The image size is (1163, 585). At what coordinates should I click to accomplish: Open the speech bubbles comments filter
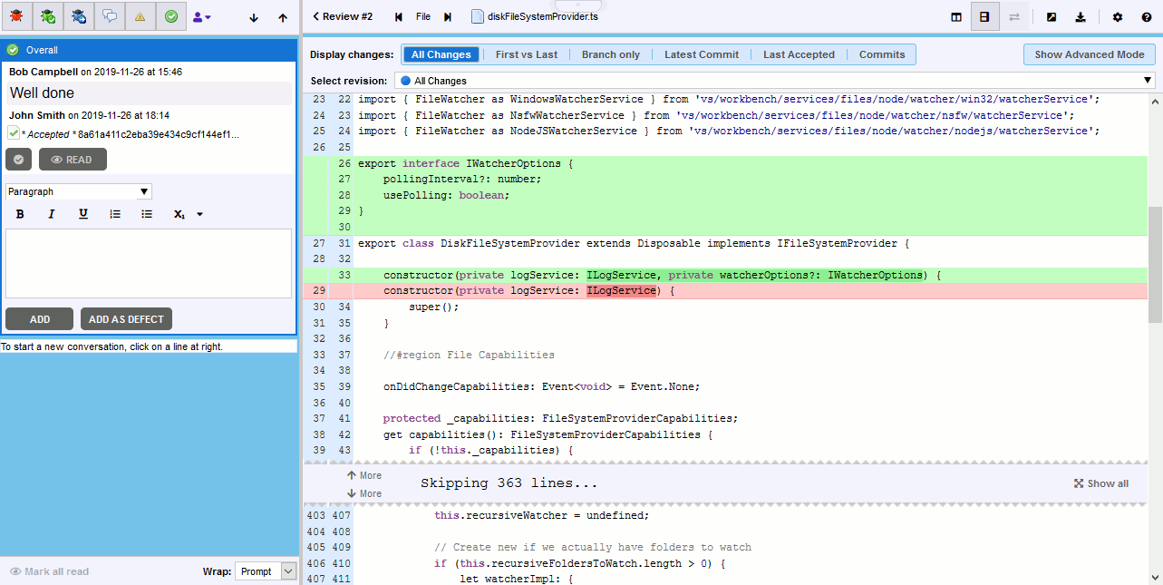(x=109, y=16)
